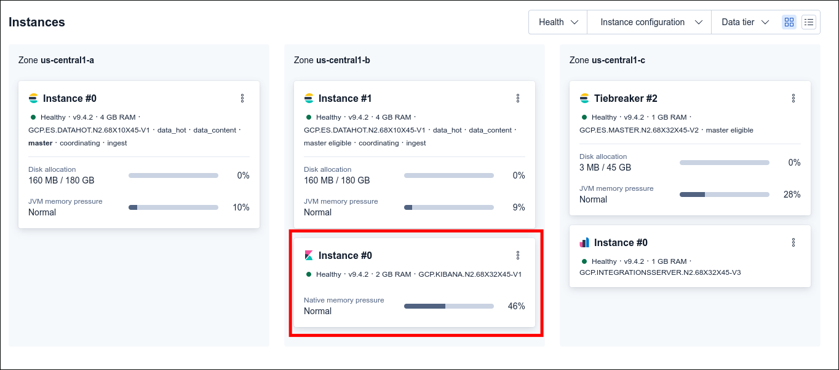Click the Kibana native memory pressure bar

pyautogui.click(x=449, y=306)
